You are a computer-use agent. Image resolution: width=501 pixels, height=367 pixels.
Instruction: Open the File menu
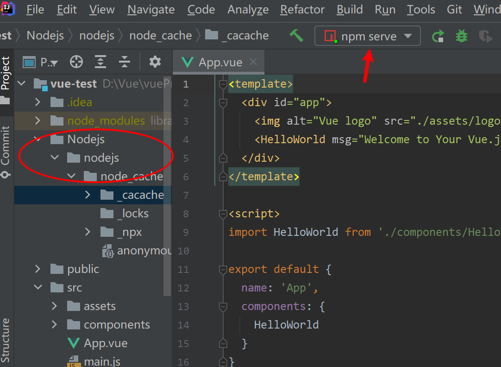point(35,10)
